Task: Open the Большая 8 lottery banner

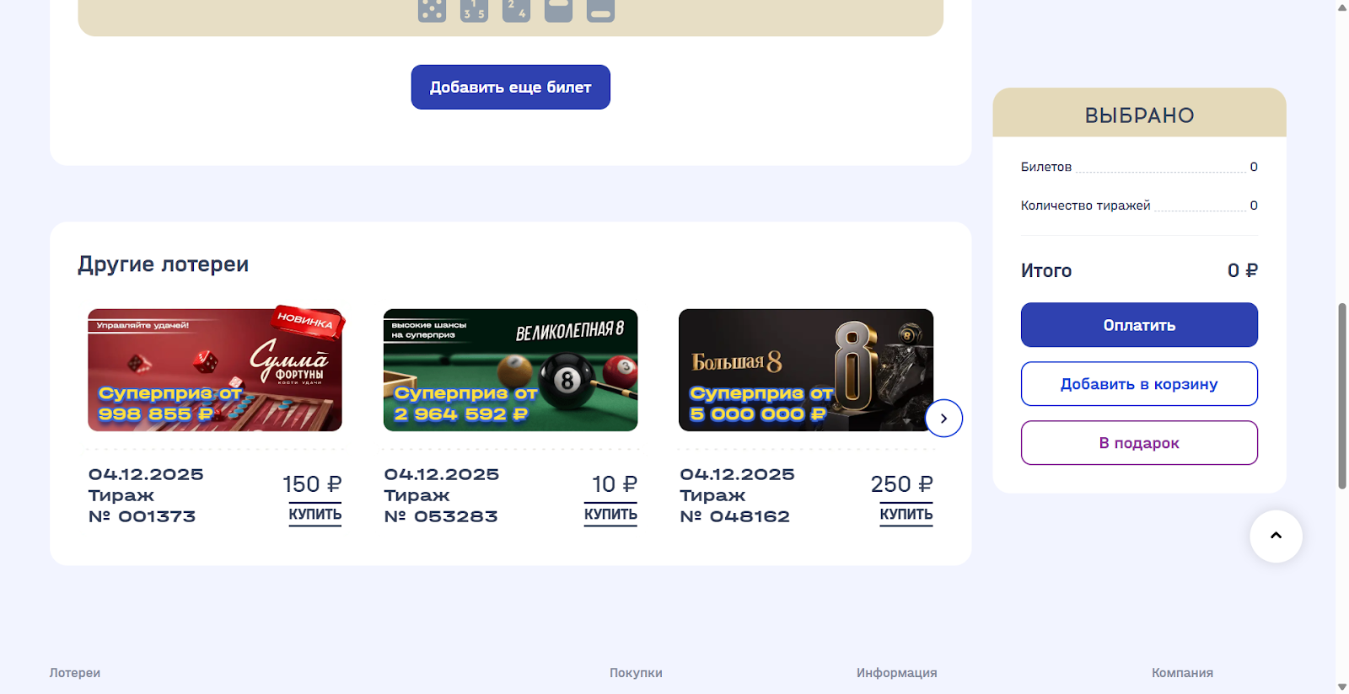Action: (806, 370)
